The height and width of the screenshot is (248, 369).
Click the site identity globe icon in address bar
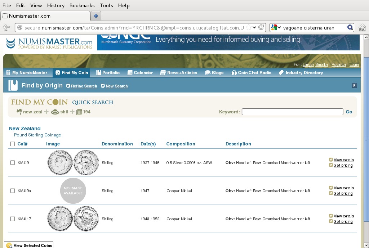coord(20,27)
